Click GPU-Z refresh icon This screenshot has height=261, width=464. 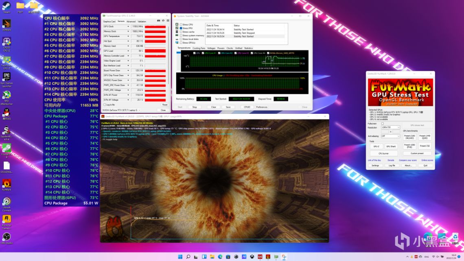(163, 21)
